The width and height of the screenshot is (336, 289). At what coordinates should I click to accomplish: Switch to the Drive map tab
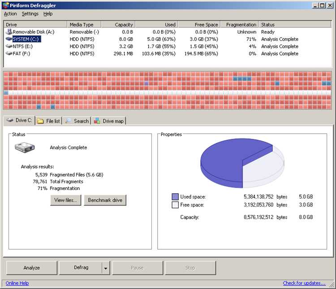(109, 121)
